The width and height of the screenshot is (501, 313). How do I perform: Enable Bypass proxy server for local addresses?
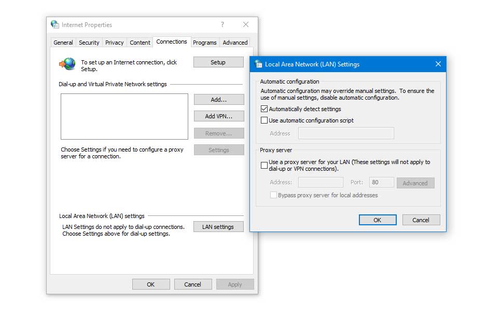[x=273, y=195]
